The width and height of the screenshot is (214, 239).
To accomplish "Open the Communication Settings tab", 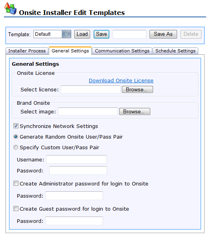I will point(122,51).
